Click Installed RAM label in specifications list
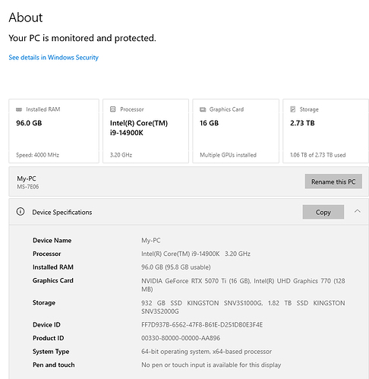The width and height of the screenshot is (369, 379). tap(53, 267)
